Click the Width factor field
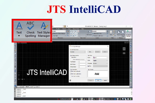Screen dimensions: 155x103 pyautogui.click(x=82, y=64)
